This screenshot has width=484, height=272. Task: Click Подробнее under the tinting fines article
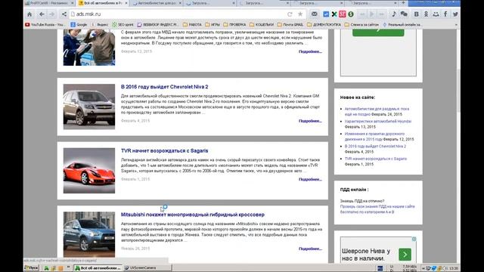pyautogui.click(x=310, y=51)
